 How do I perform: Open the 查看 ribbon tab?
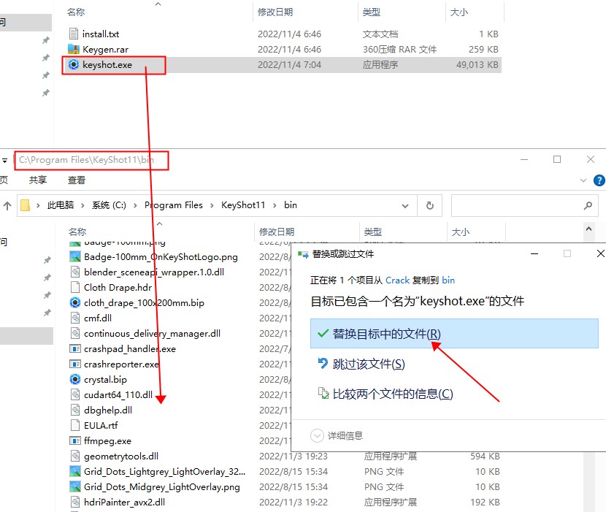[77, 180]
